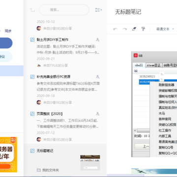Click note icon beside 无标题笔记 list entry
The width and height of the screenshot is (177, 177).
32,151
